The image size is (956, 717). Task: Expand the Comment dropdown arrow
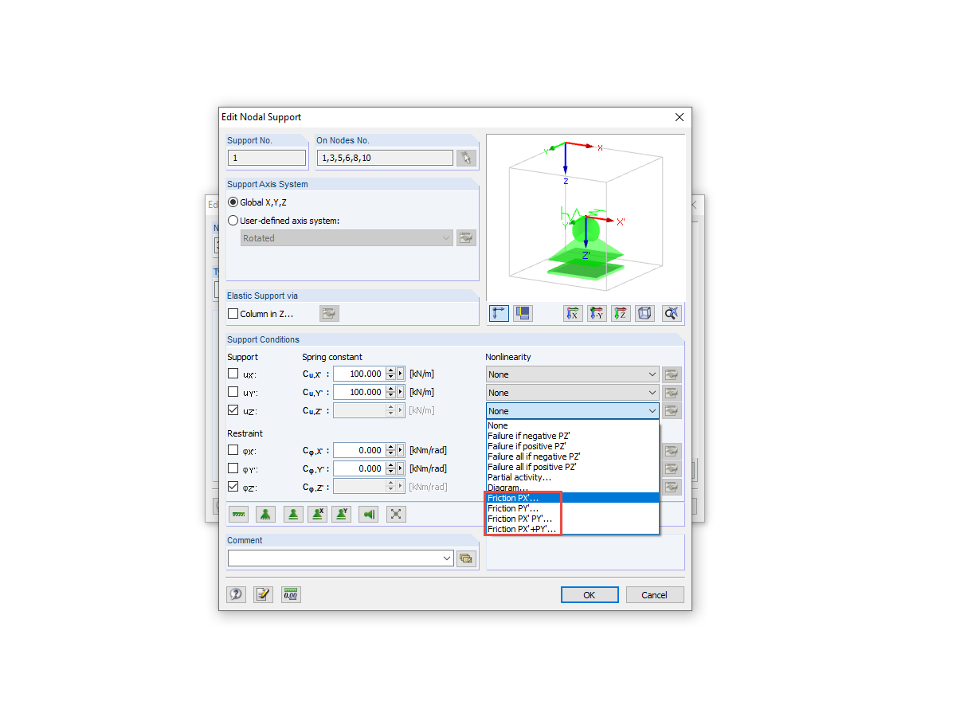coord(447,558)
